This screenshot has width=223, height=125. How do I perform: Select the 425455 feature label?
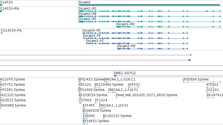pos(89,105)
